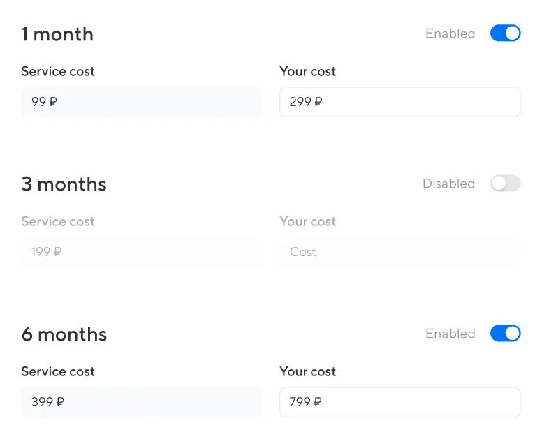Turn off the 6 months toggle

[x=505, y=334]
